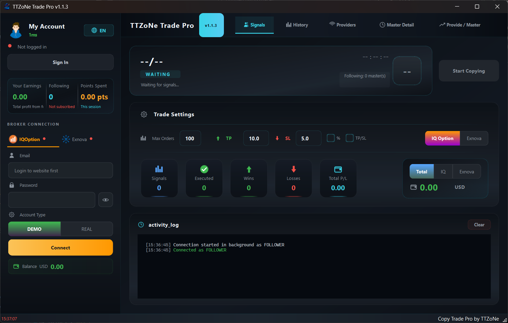Switch account type from DEMO to REAL

click(86, 229)
